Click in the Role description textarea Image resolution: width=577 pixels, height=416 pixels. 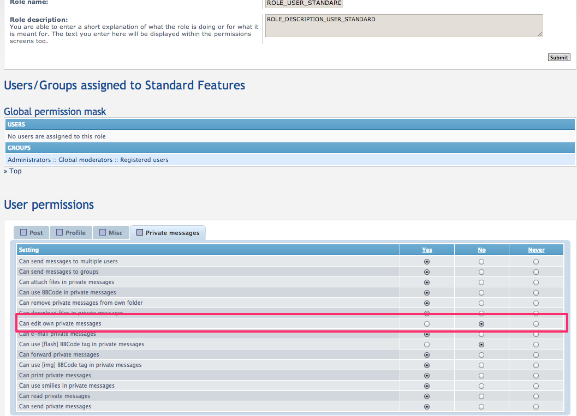point(404,26)
